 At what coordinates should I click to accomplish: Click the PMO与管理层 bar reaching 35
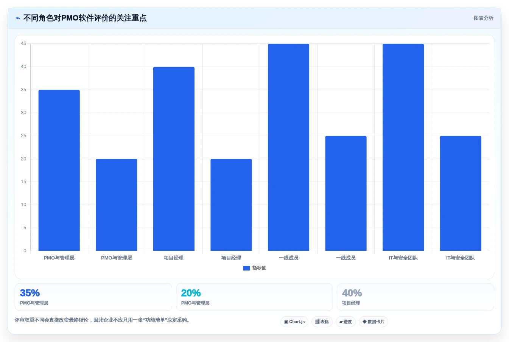(x=59, y=170)
